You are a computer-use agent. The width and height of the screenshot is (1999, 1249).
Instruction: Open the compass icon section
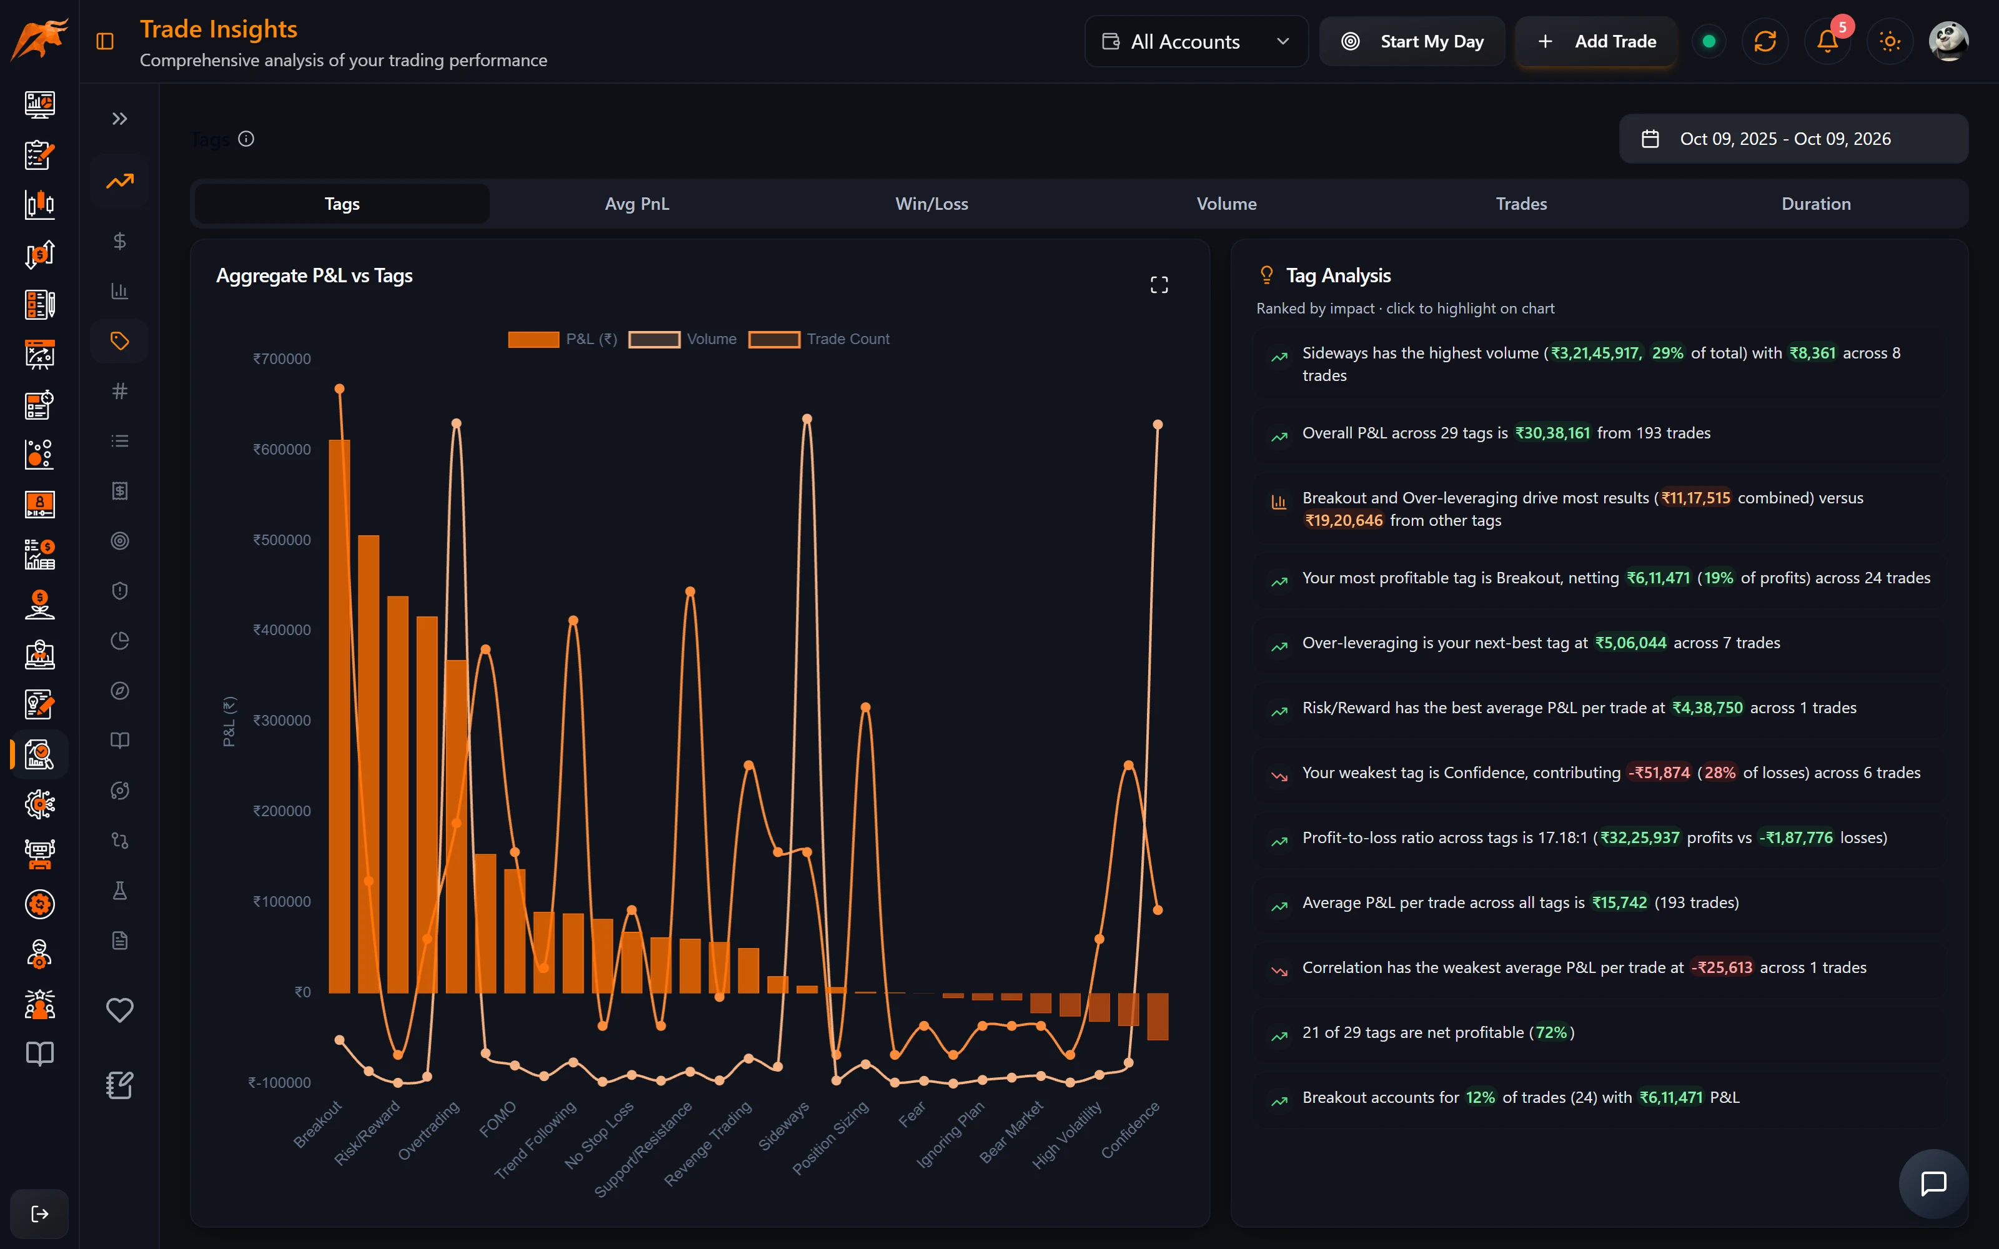click(x=120, y=691)
